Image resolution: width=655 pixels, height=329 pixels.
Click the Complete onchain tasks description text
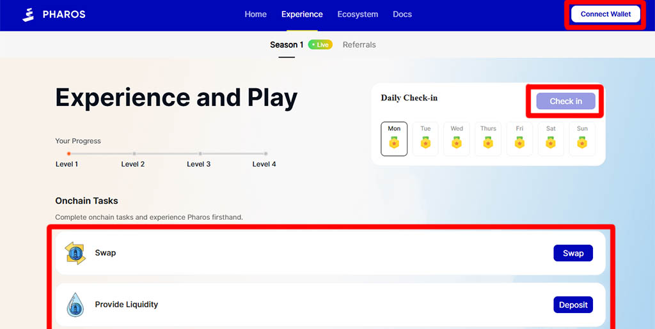tap(149, 218)
